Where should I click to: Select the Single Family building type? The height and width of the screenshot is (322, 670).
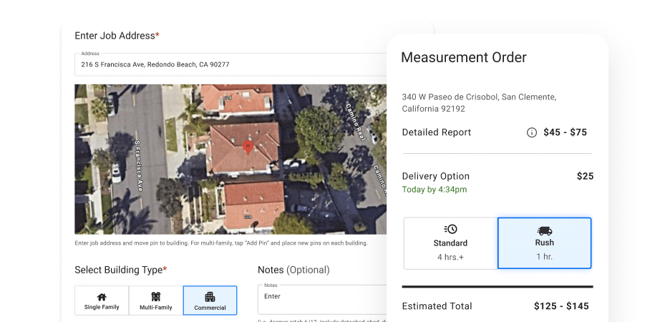102,301
